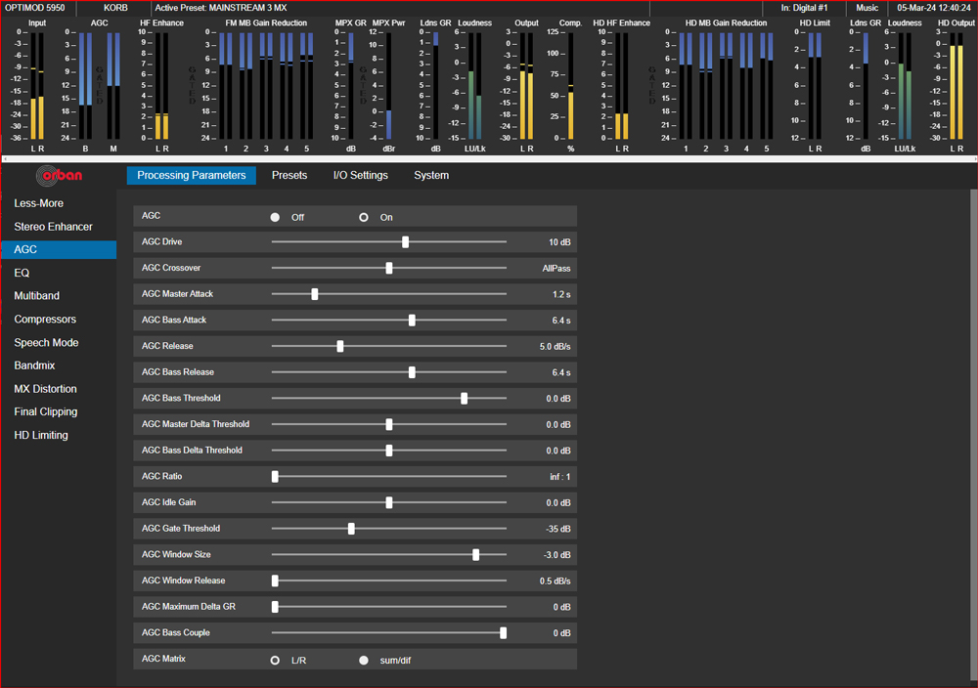Screen dimensions: 978x688
Task: Open the Presets tab
Action: coord(289,176)
